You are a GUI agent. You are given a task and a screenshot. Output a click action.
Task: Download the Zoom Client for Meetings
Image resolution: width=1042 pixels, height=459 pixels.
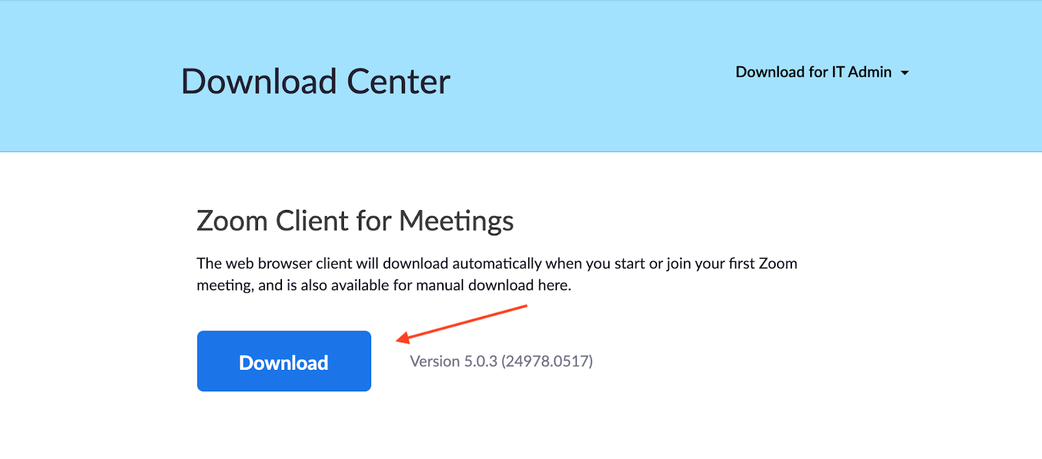(283, 361)
